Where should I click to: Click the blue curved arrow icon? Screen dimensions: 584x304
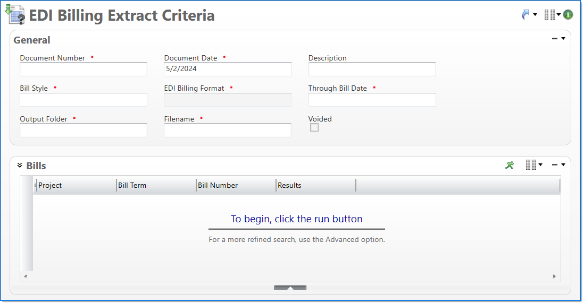click(526, 15)
